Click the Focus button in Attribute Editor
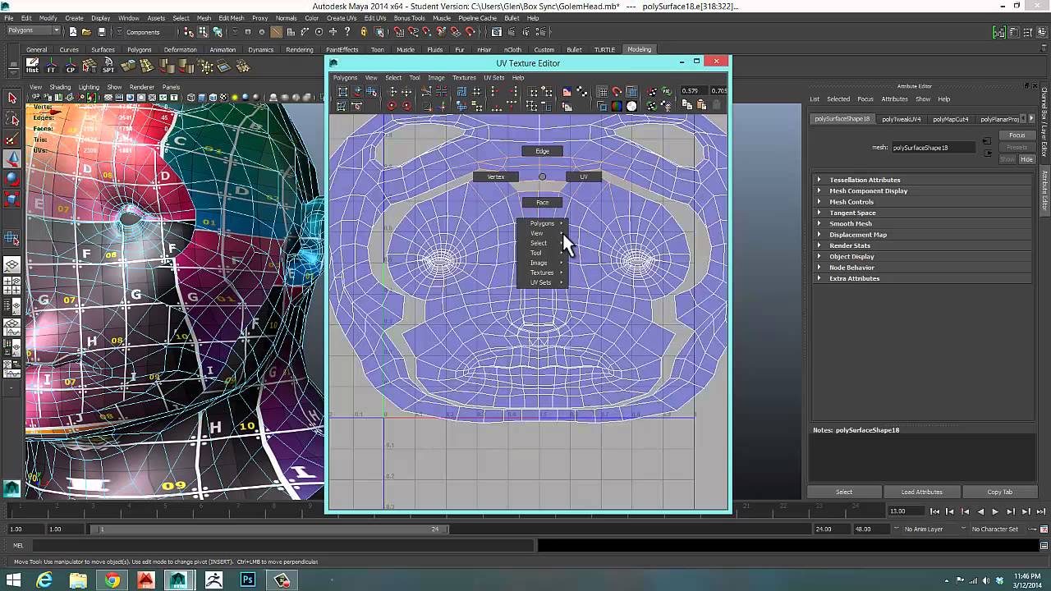Screen dimensions: 1051x591 pyautogui.click(x=1017, y=135)
